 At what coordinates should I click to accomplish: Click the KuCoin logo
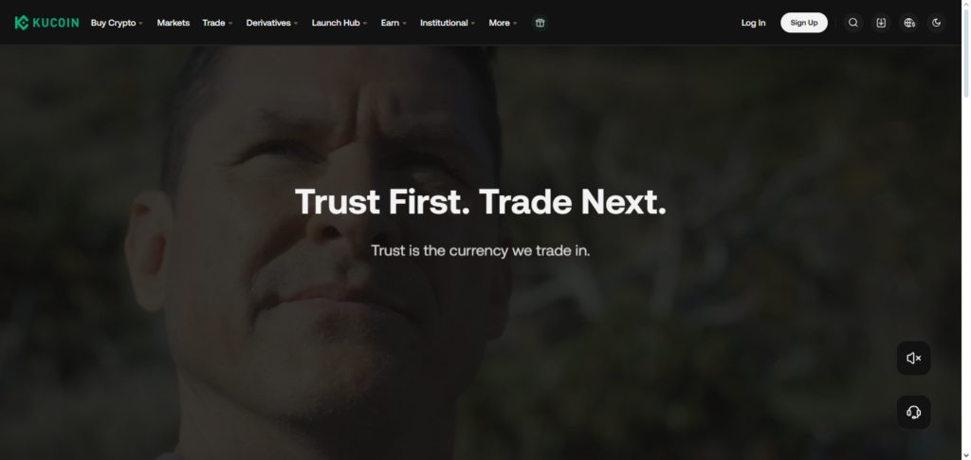(x=47, y=23)
